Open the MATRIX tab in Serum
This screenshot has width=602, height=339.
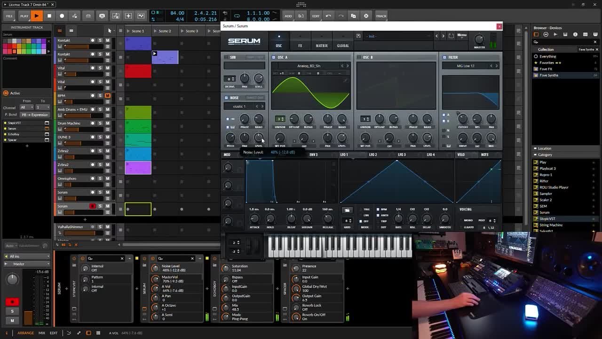click(x=322, y=46)
